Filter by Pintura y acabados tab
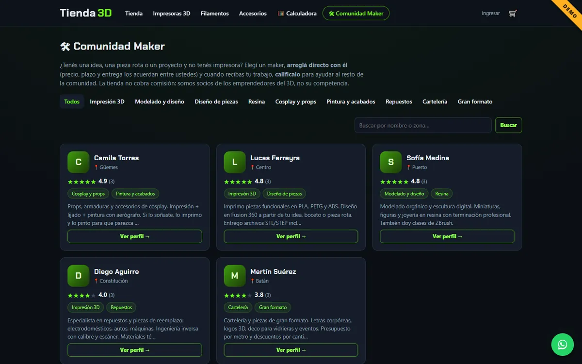582x364 pixels. 351,101
